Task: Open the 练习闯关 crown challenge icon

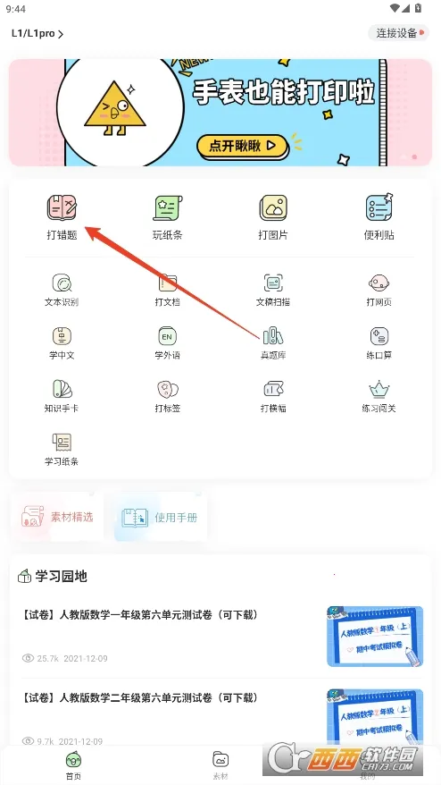Action: point(379,389)
